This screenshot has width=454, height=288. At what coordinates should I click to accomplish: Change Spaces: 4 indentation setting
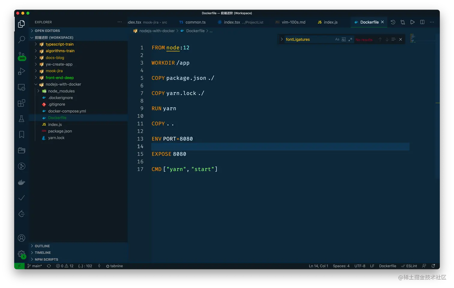(341, 266)
